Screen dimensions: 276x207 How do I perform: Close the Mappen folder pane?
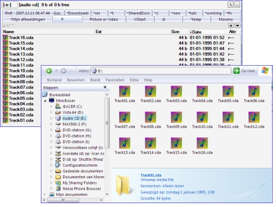[x=105, y=87]
